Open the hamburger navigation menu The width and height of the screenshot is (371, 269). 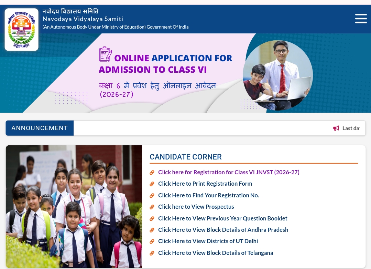pyautogui.click(x=361, y=19)
